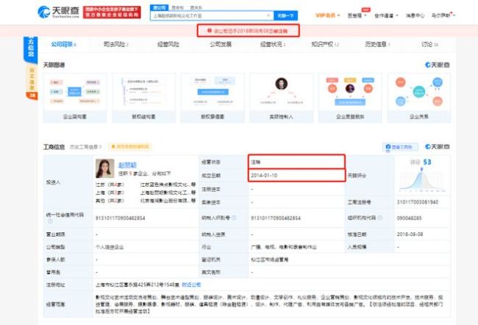Click the help icon beside 统一社会信用代码
The width and height of the screenshot is (478, 325).
point(50,221)
